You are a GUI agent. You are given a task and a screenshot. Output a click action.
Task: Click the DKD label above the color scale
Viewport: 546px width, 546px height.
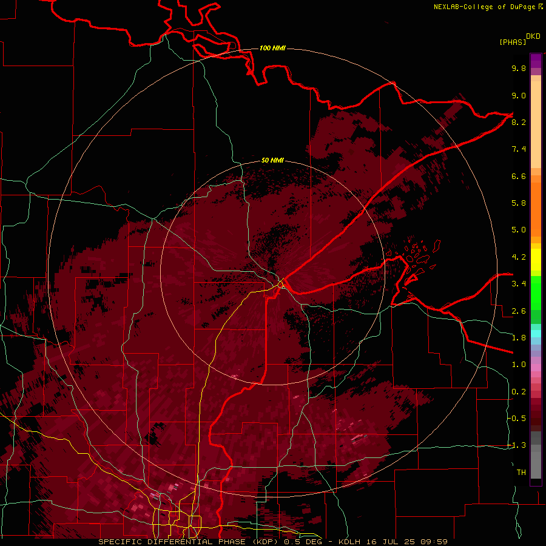[x=533, y=36]
